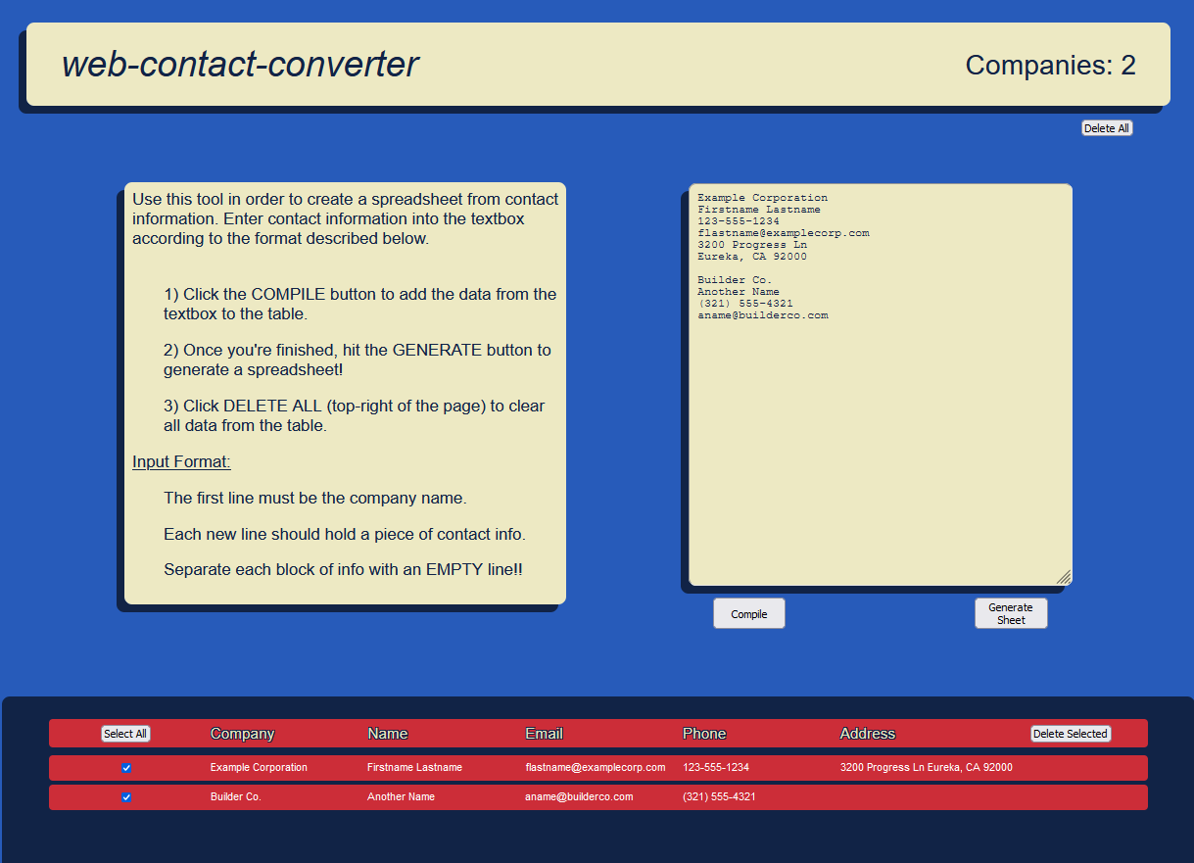This screenshot has height=863, width=1194.
Task: Select the 3200 Progress Ln address cell
Action: [x=926, y=768]
